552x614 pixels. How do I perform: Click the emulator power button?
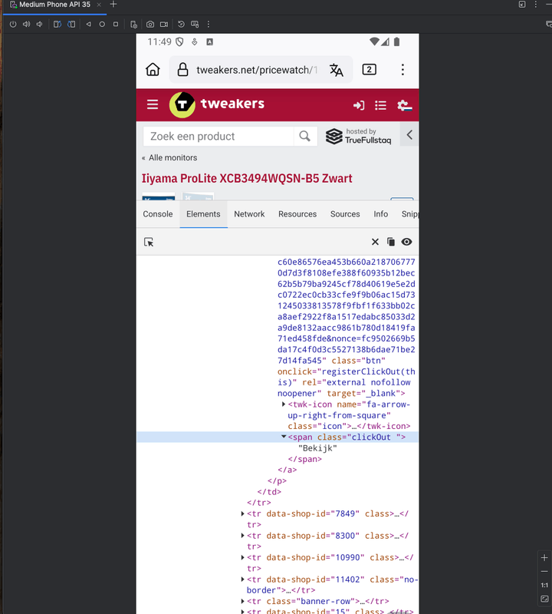tap(13, 25)
